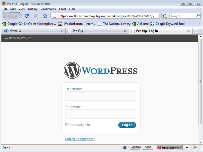Click the Firefox icon in title bar
The image size is (203, 152).
(x=4, y=3)
